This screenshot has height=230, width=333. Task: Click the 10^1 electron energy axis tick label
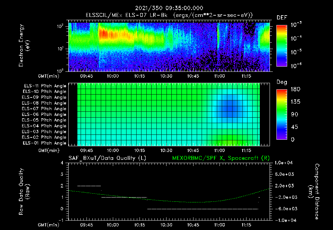[60, 49]
